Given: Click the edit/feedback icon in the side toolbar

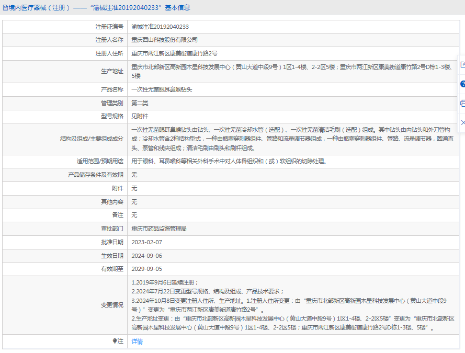Looking at the screenshot, I should (462, 65).
